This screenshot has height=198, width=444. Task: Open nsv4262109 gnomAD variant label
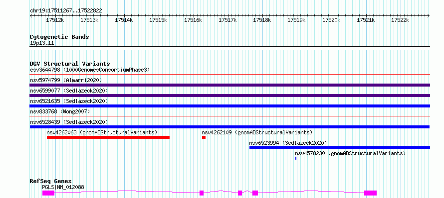(257, 132)
